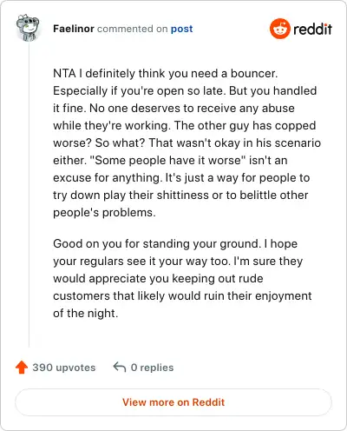Open the Faelinor username link
347x431 pixels.
pos(74,29)
